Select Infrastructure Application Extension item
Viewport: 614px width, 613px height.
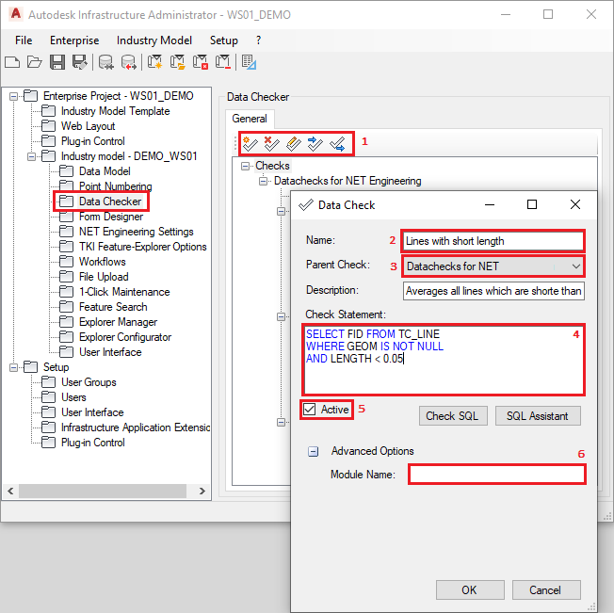click(135, 427)
